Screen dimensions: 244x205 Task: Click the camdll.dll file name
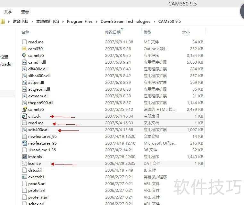point(37,62)
